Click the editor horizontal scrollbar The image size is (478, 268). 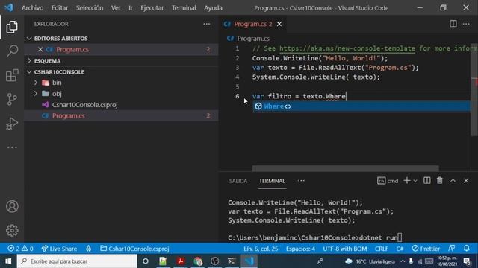pos(345,168)
